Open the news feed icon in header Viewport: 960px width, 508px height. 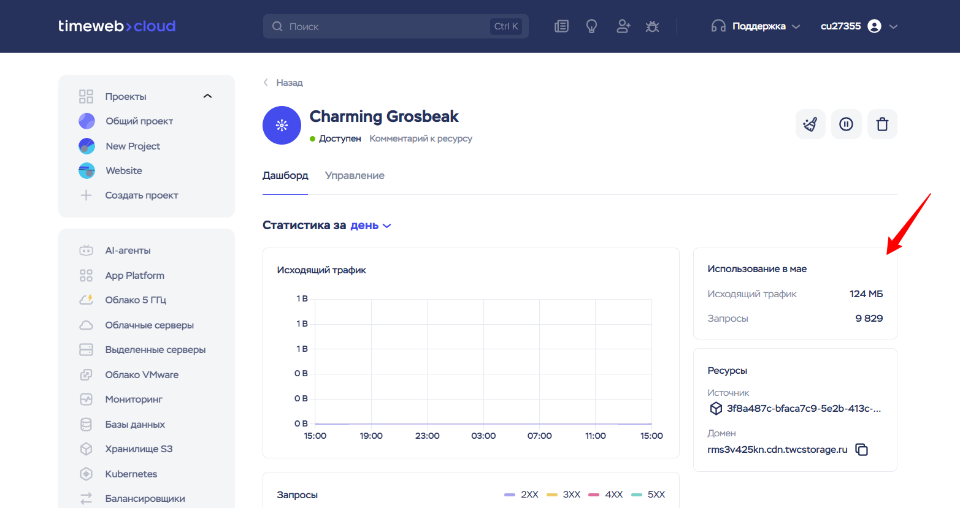[561, 26]
